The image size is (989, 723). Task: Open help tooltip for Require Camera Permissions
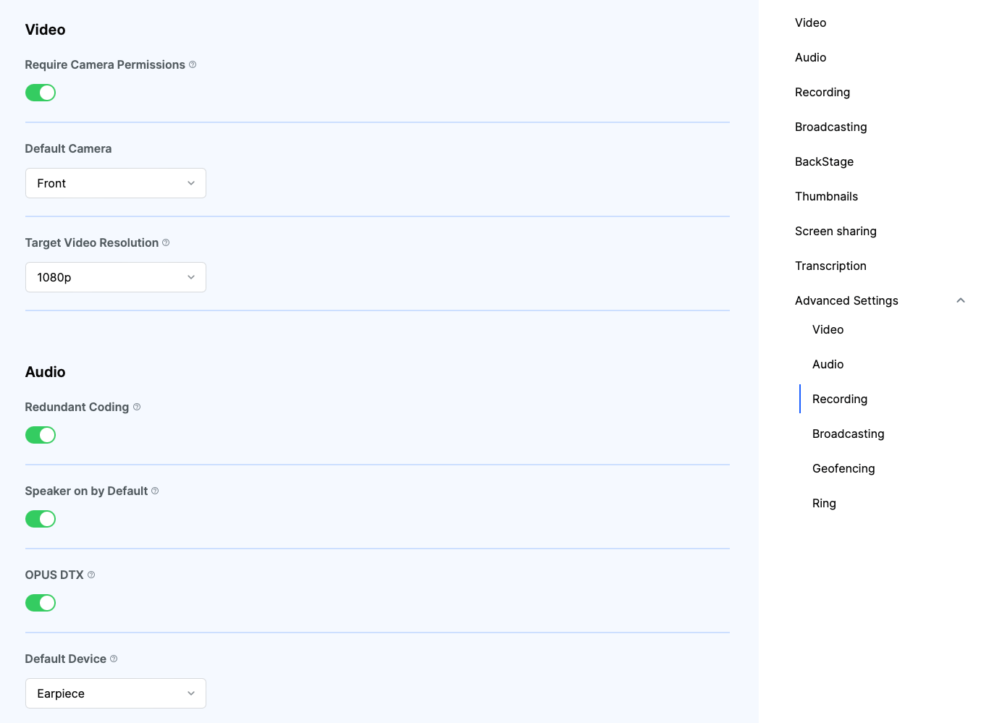pos(192,64)
